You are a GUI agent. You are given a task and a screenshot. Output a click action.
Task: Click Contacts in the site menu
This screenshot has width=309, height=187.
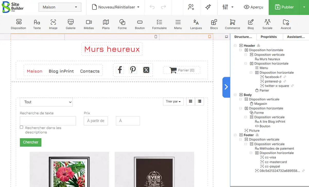pos(90,71)
